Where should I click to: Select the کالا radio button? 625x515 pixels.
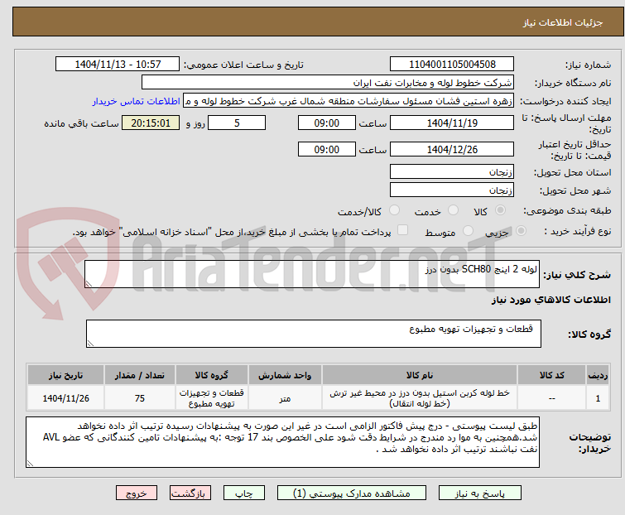tap(500, 210)
